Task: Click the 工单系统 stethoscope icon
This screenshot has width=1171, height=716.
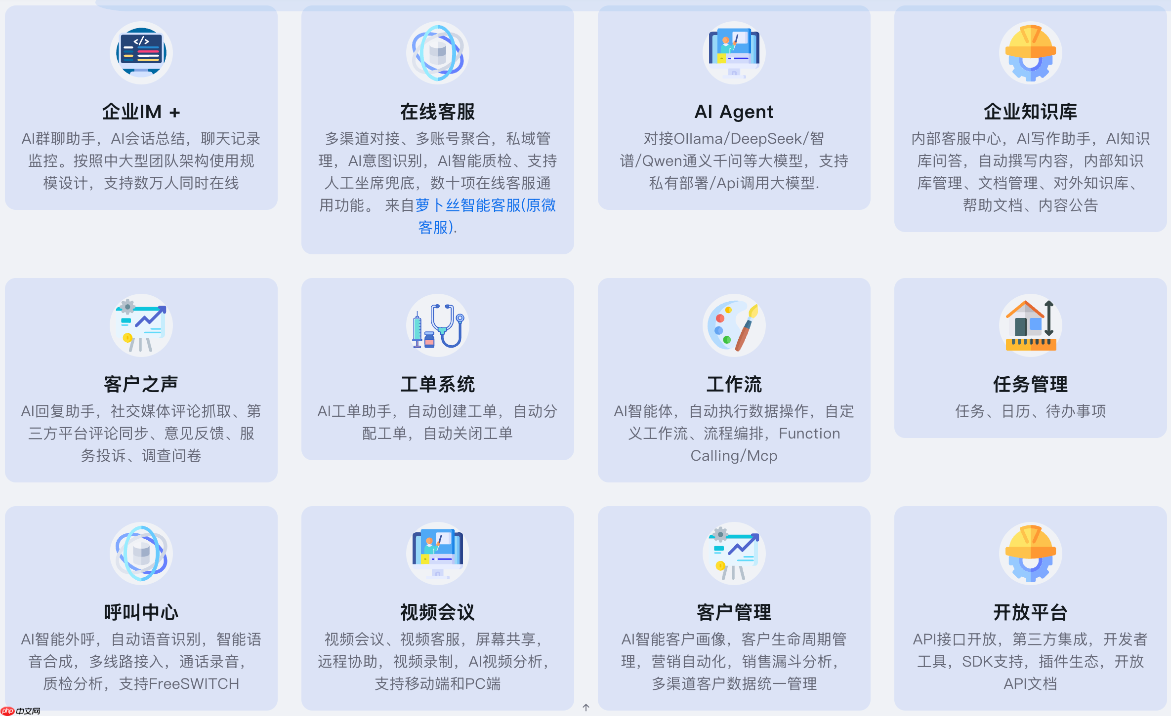Action: (437, 325)
